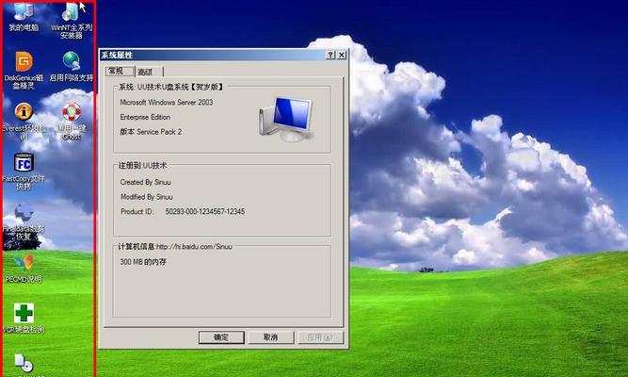
Task: Click the greyed 应用(A) button
Action: 320,337
